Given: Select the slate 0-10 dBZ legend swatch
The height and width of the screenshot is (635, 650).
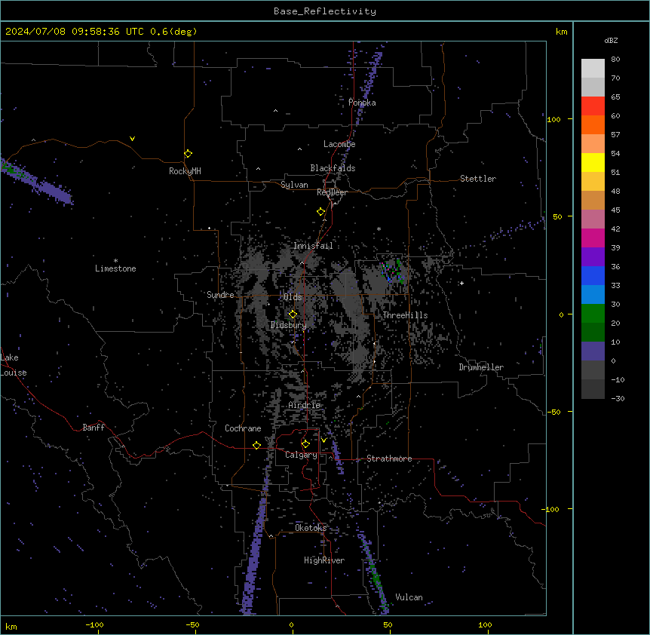Looking at the screenshot, I should point(593,351).
